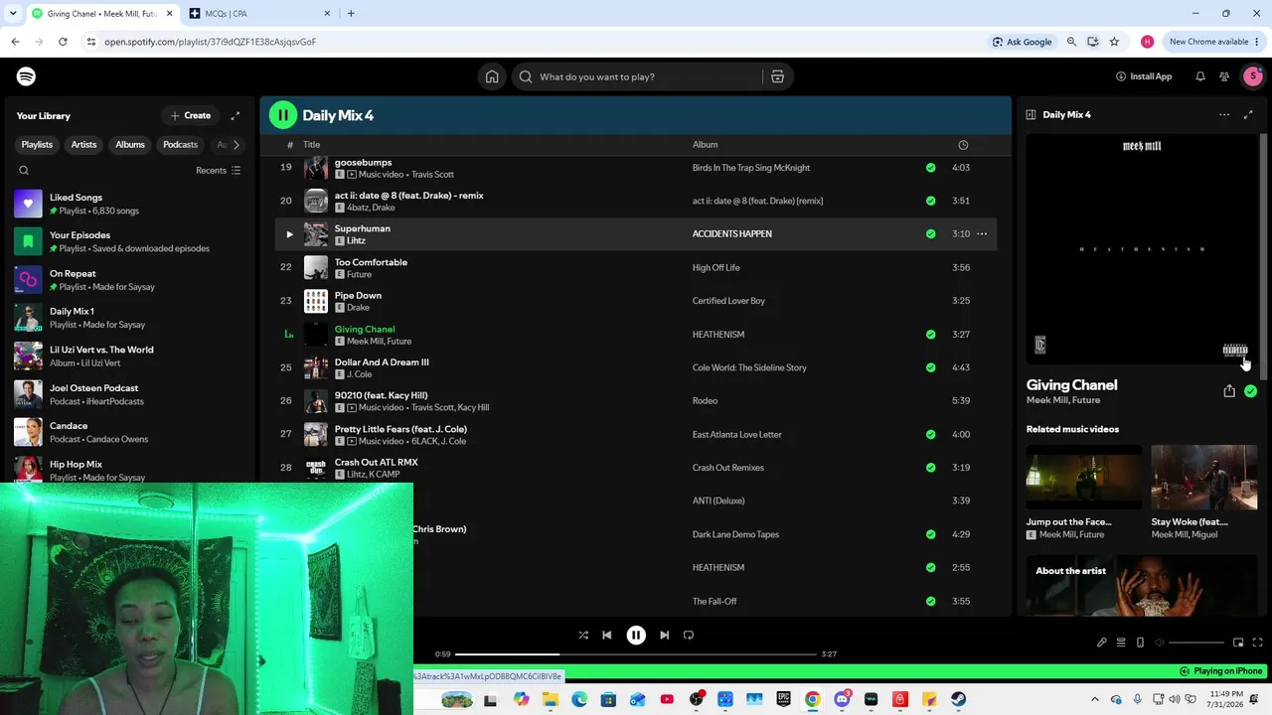The width and height of the screenshot is (1272, 715).
Task: Pause Daily Mix 4 from header button
Action: 283,115
